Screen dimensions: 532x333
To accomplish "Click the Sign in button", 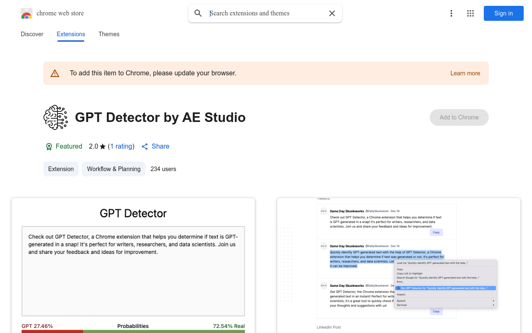I will 504,13.
